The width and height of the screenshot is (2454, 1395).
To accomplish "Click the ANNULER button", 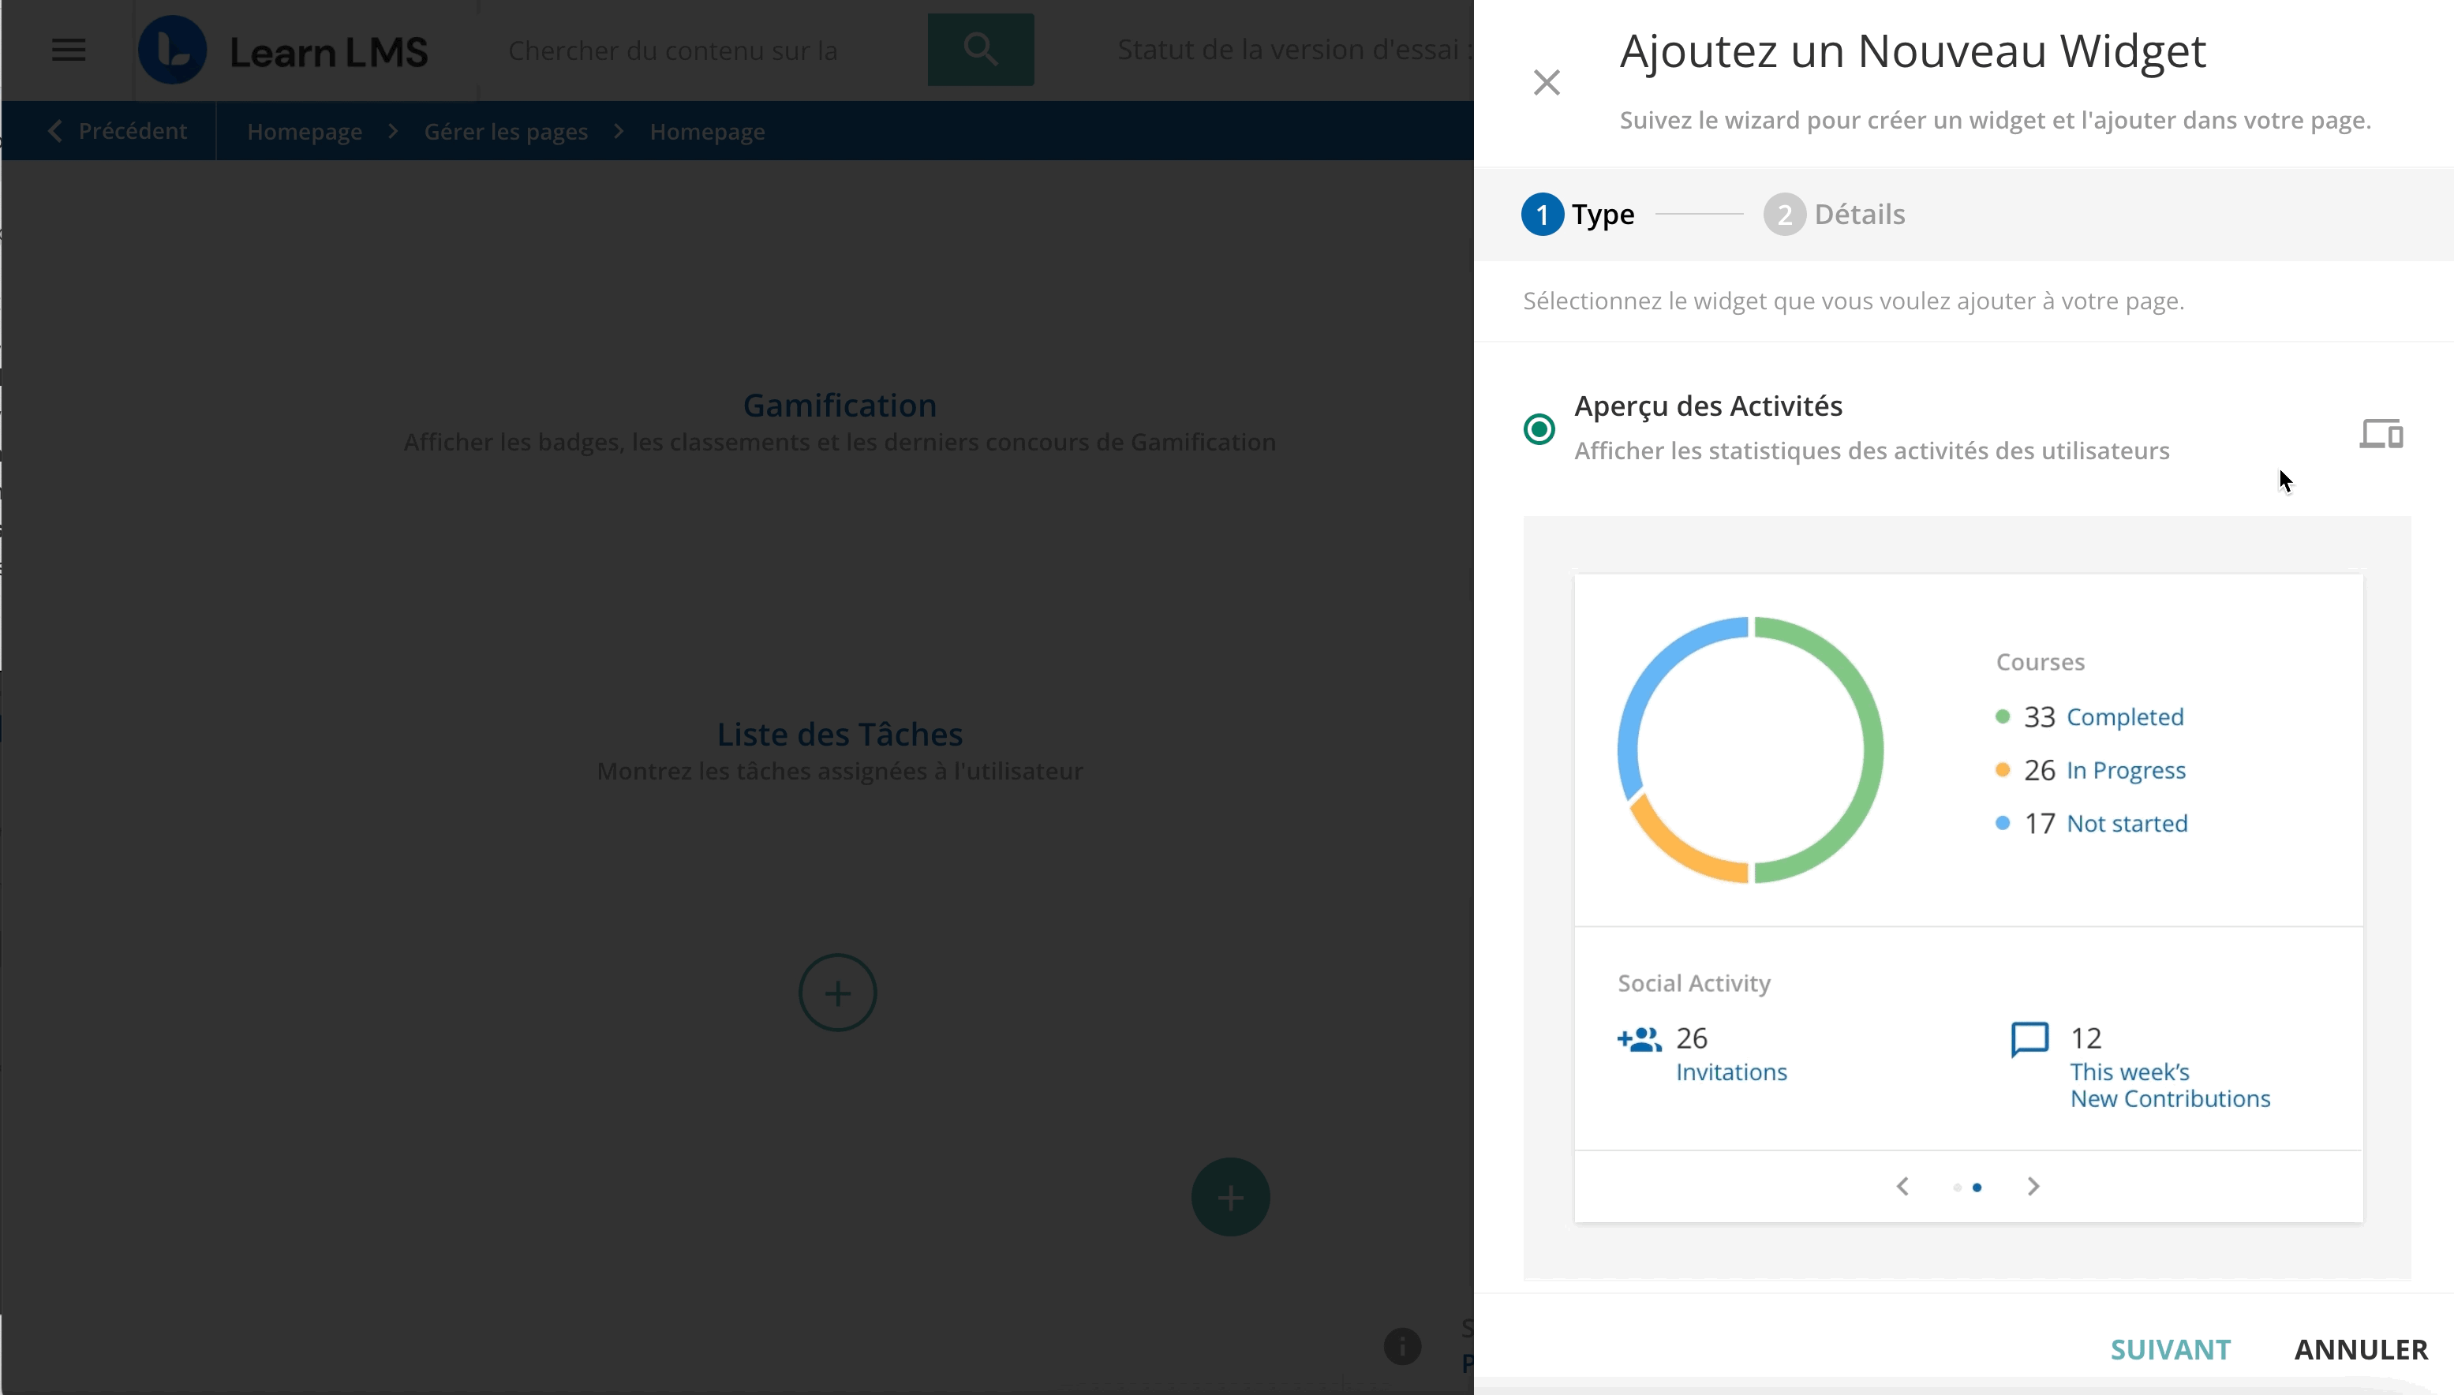I will pyautogui.click(x=2361, y=1349).
